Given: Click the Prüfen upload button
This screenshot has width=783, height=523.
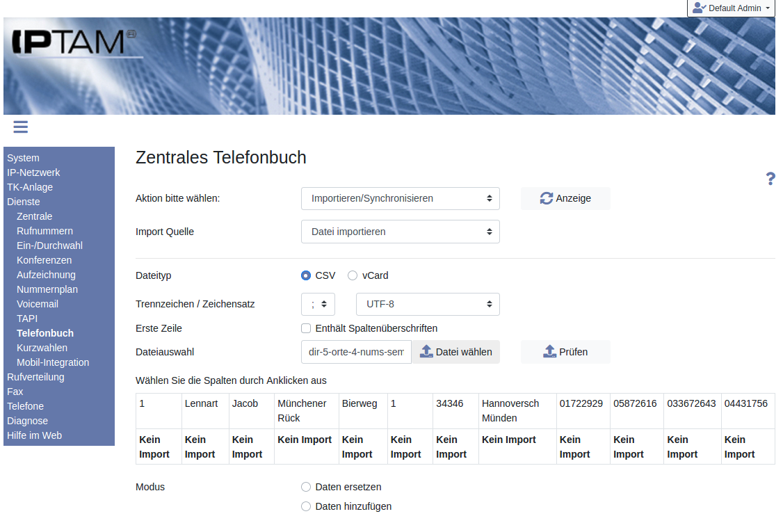Looking at the screenshot, I should click(565, 352).
